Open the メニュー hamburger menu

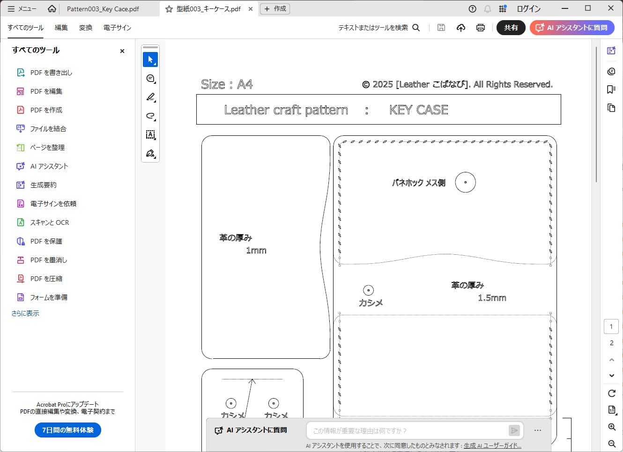[22, 9]
